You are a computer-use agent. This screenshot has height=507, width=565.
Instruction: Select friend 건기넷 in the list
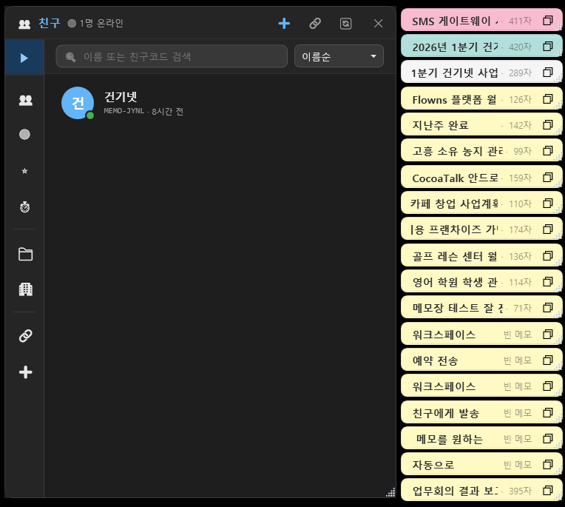click(x=121, y=103)
